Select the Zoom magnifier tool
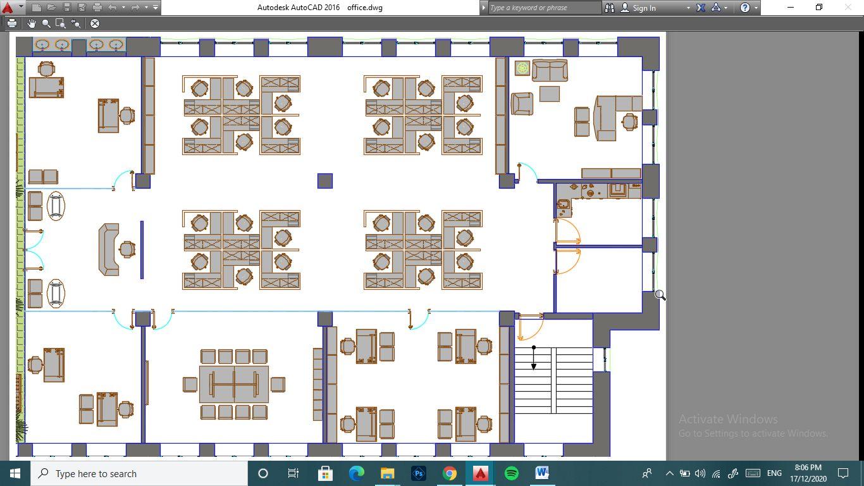Viewport: 864px width, 486px height. (x=46, y=23)
